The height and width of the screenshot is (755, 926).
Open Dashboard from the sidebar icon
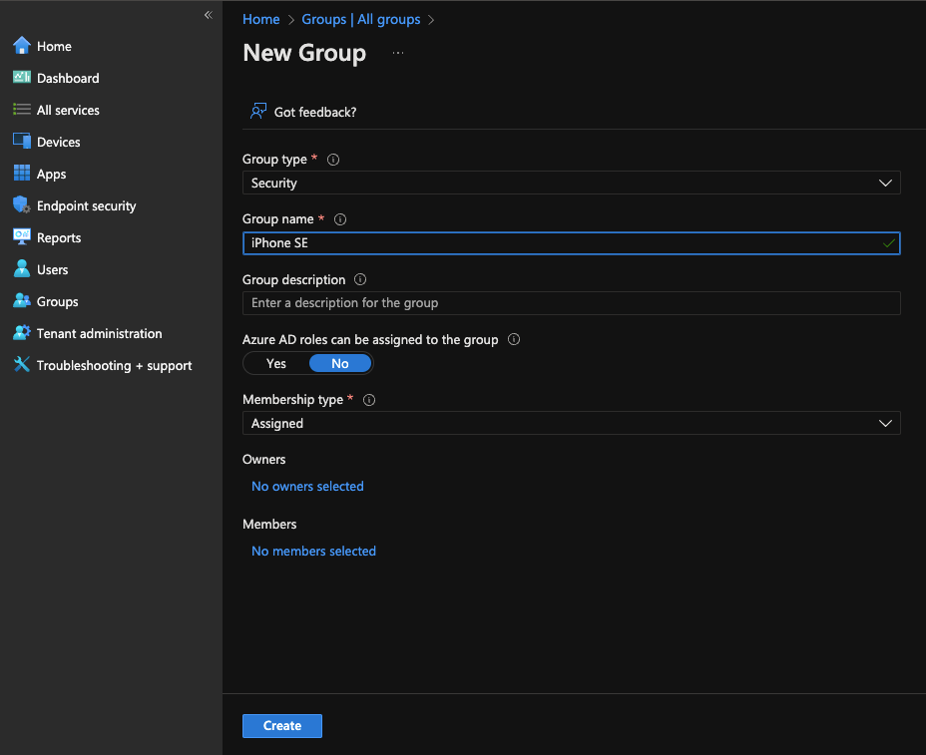[21, 78]
